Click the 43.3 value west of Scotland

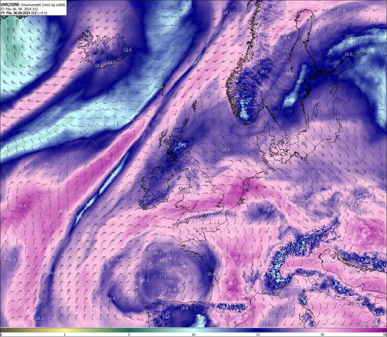(x=110, y=158)
